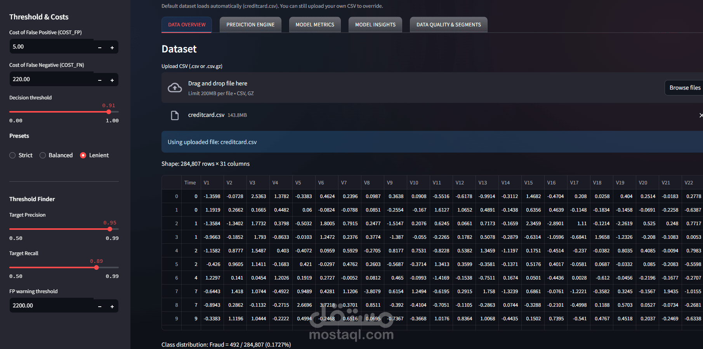
Task: Click the Class distribution fraud text
Action: (226, 345)
